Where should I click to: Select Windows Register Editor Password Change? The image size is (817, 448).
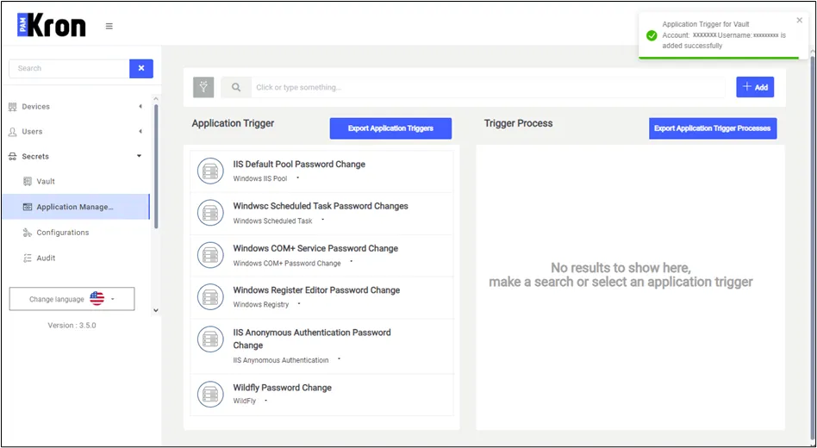coord(316,290)
